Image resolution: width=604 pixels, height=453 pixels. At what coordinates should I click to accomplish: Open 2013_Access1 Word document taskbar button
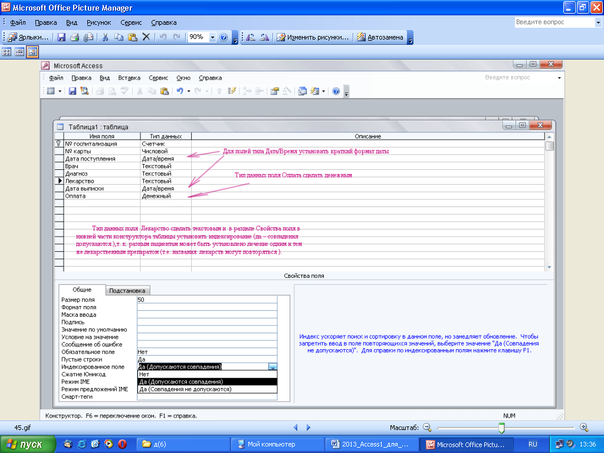(372, 445)
